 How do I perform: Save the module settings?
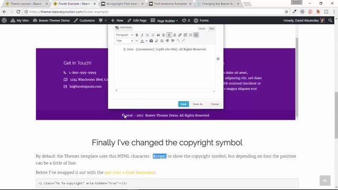pyautogui.click(x=183, y=104)
